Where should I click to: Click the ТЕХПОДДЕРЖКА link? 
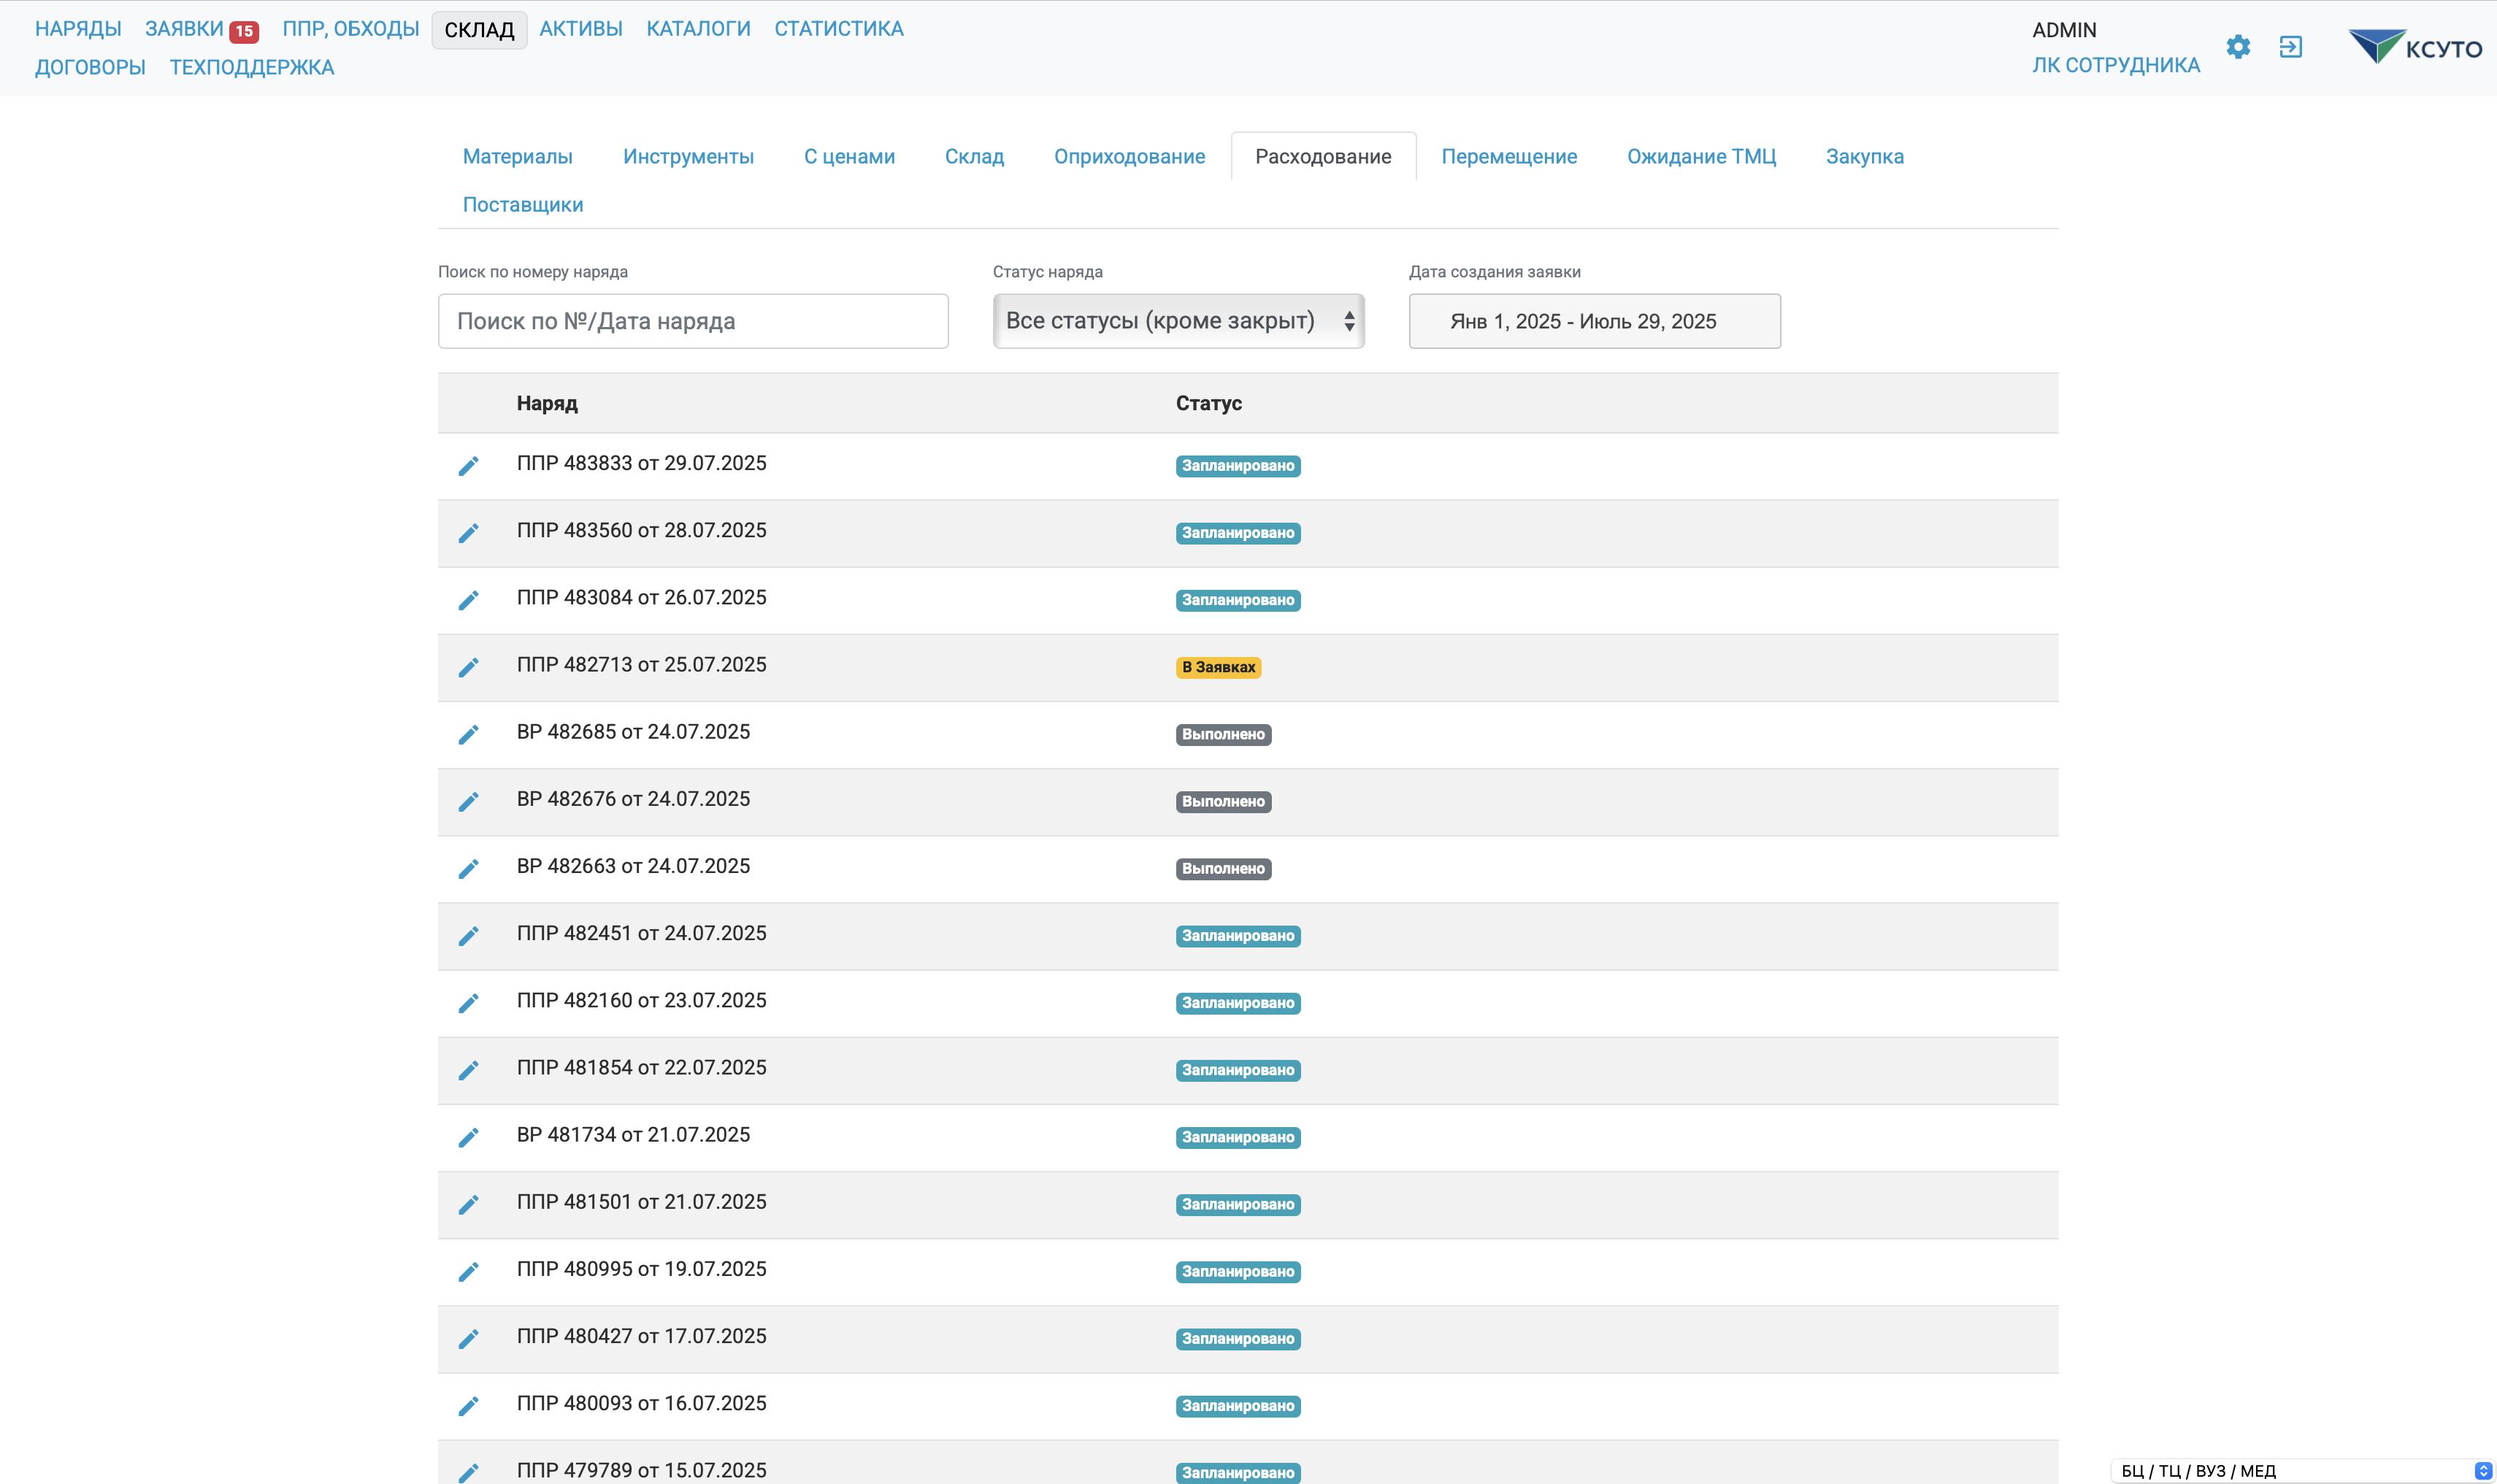tap(252, 67)
